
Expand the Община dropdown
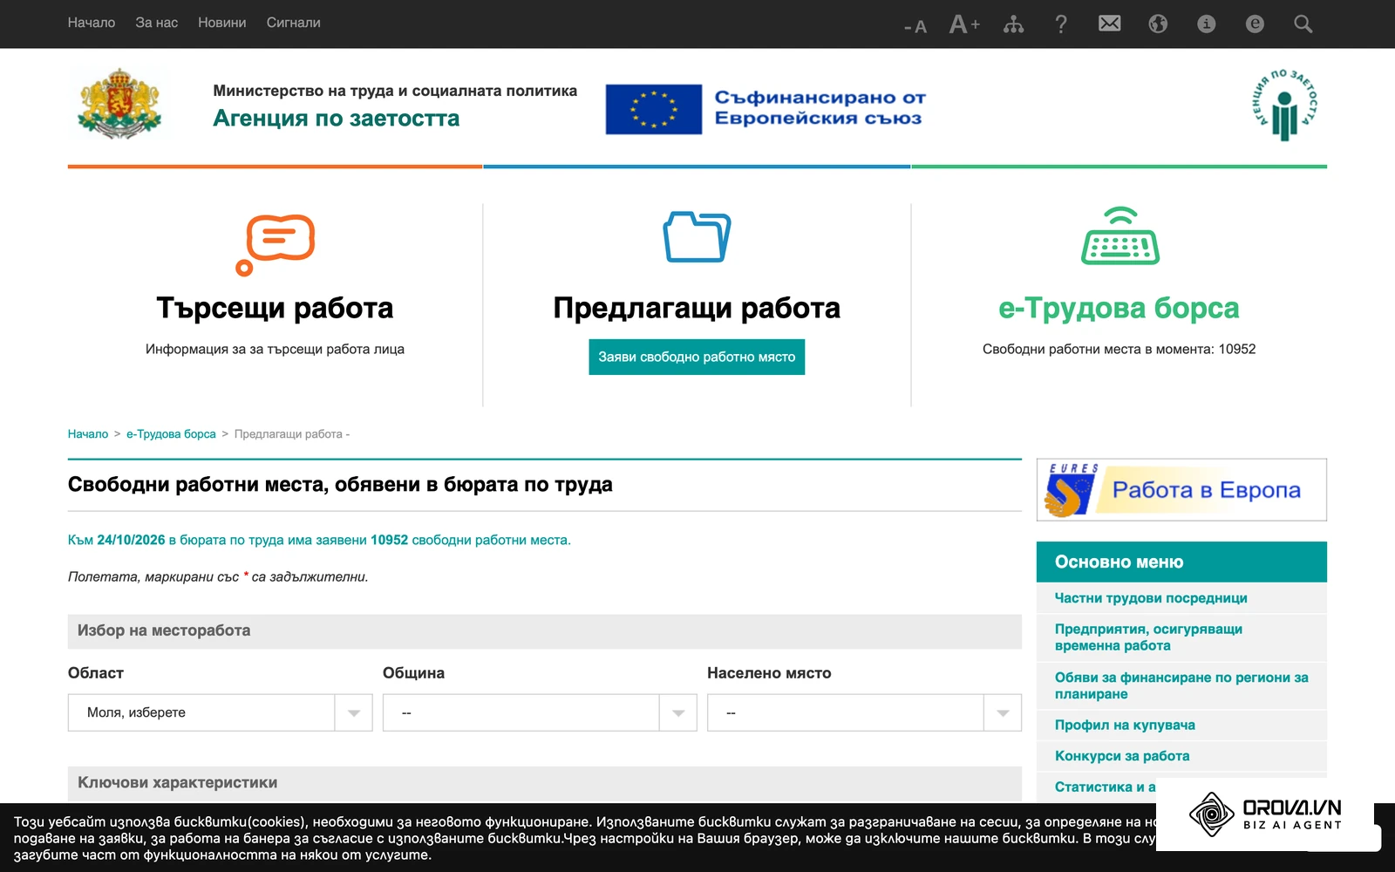[x=540, y=712]
